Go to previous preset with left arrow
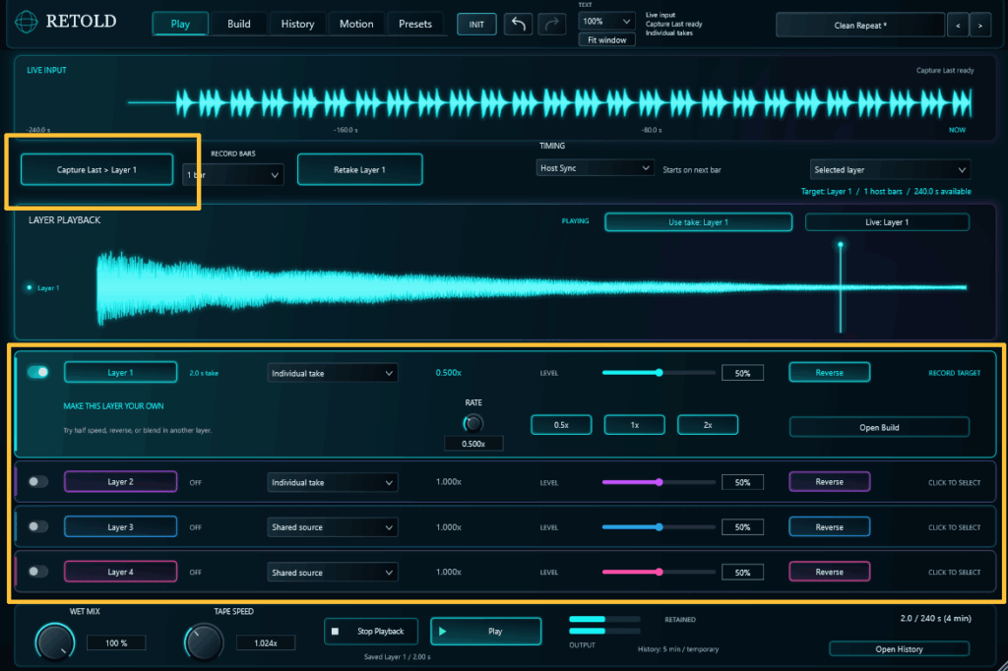The image size is (1008, 671). click(x=958, y=26)
